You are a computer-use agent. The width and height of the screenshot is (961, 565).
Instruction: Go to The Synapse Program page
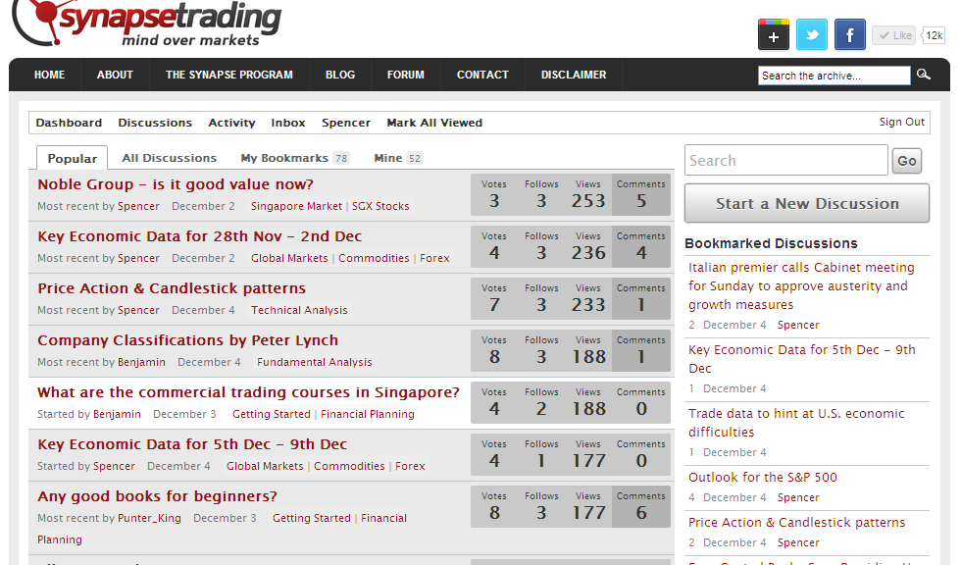pos(228,75)
